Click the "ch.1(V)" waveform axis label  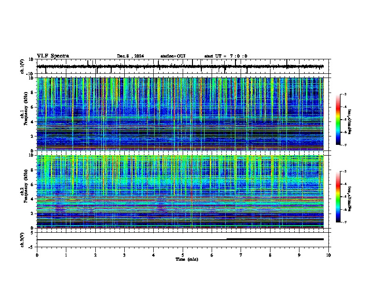click(22, 66)
